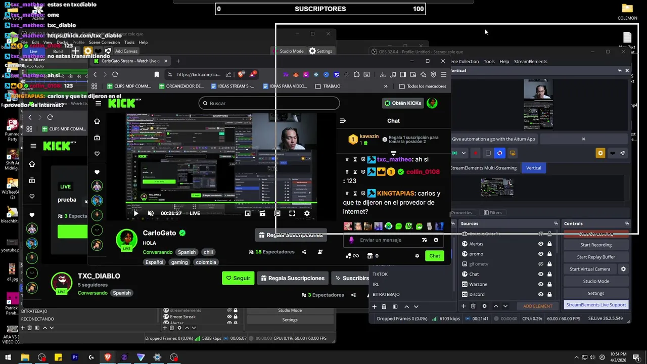Open Kick Browse sidebar icon

(x=97, y=138)
